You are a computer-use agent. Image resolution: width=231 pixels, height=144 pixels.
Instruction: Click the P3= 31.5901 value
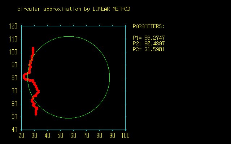(x=148, y=49)
